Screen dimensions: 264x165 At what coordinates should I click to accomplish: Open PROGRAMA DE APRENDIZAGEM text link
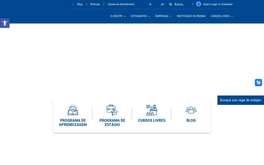click(x=73, y=122)
